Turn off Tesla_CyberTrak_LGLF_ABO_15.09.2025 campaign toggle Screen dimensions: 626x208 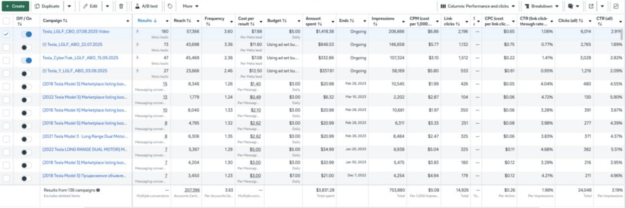(x=26, y=60)
